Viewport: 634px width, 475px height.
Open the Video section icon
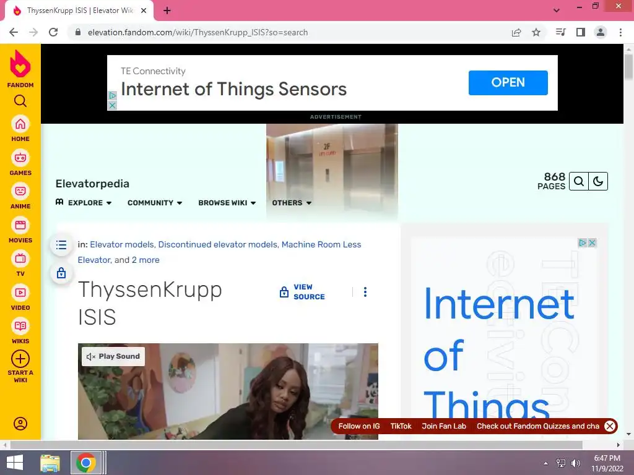click(20, 293)
